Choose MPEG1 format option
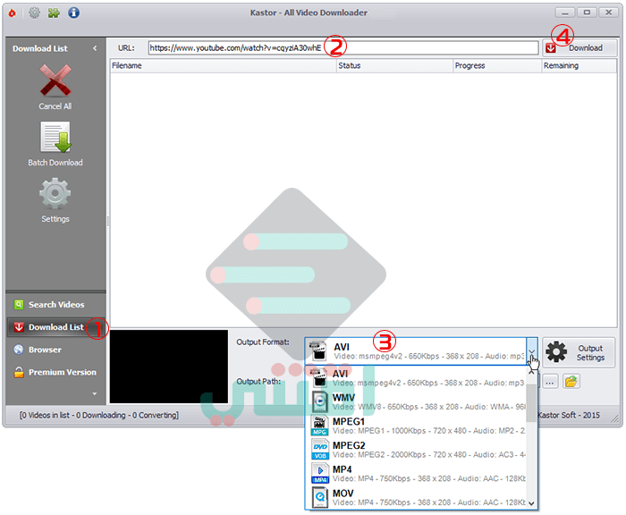This screenshot has width=626, height=515. 416,426
